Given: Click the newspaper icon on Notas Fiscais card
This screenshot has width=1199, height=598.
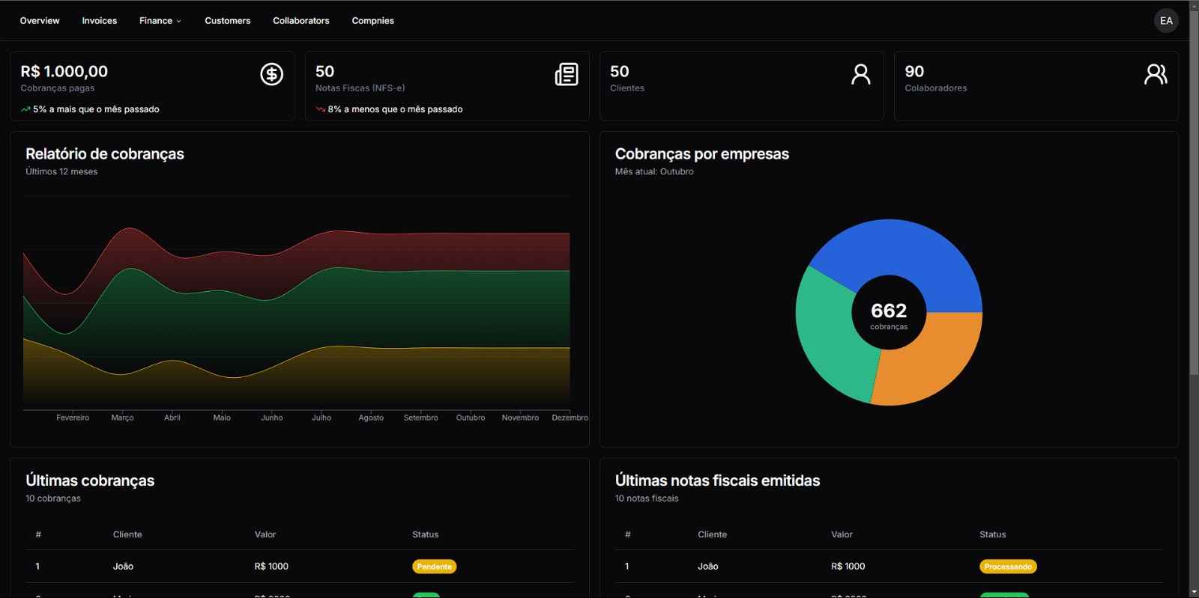Looking at the screenshot, I should 567,74.
